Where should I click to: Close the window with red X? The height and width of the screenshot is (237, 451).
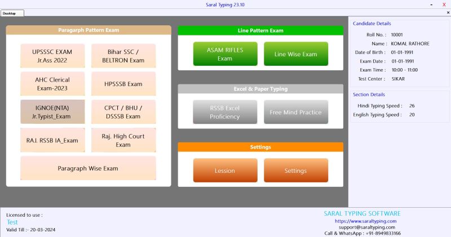click(x=444, y=5)
